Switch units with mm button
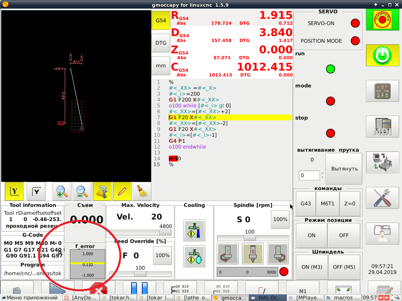 pyautogui.click(x=161, y=66)
